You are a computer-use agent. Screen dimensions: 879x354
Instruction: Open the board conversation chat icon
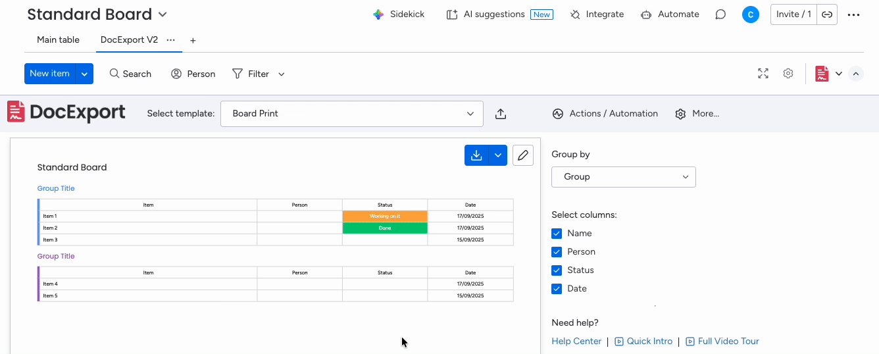point(720,14)
